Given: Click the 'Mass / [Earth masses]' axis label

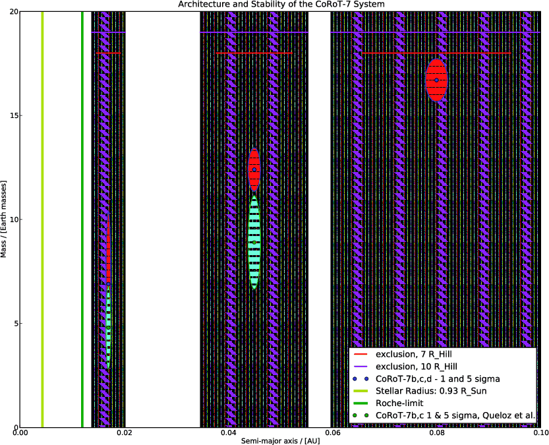Looking at the screenshot, I should pos(3,219).
